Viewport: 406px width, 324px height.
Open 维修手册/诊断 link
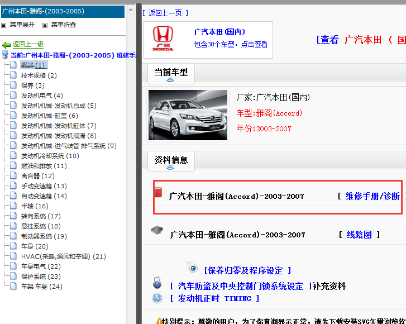372,196
